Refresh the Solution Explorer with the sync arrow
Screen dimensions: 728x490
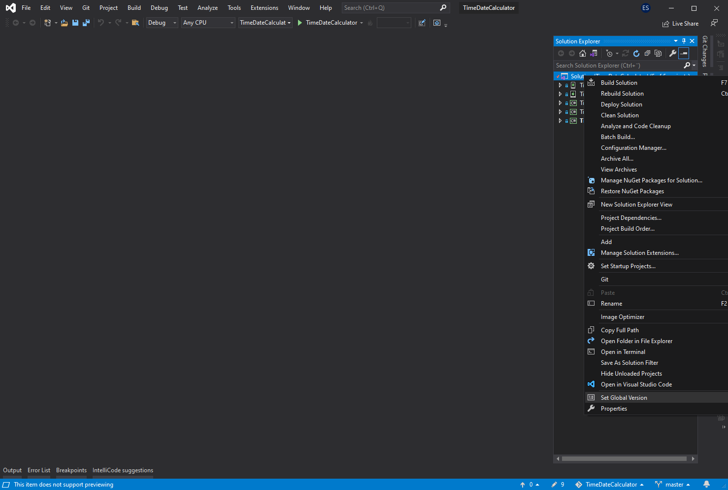coord(636,53)
